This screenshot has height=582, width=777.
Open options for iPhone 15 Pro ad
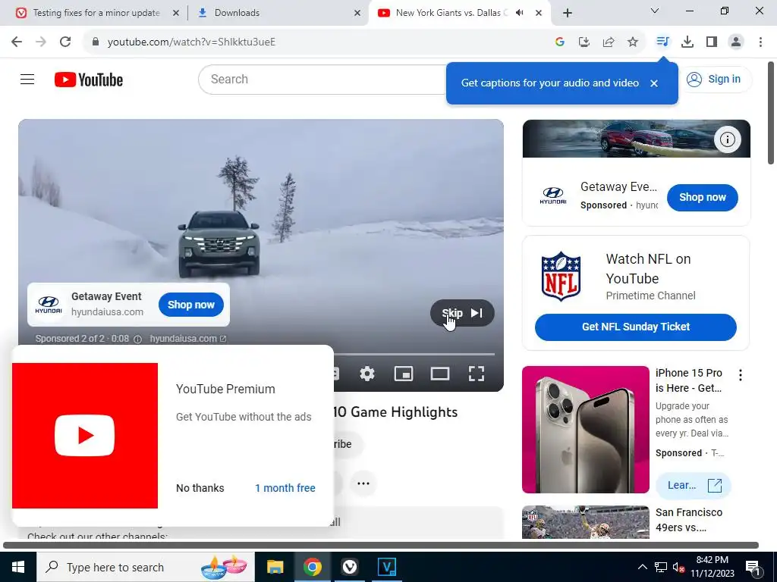[x=741, y=375]
